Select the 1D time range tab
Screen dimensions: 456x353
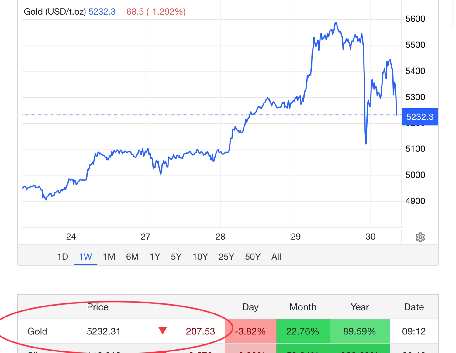tap(63, 257)
